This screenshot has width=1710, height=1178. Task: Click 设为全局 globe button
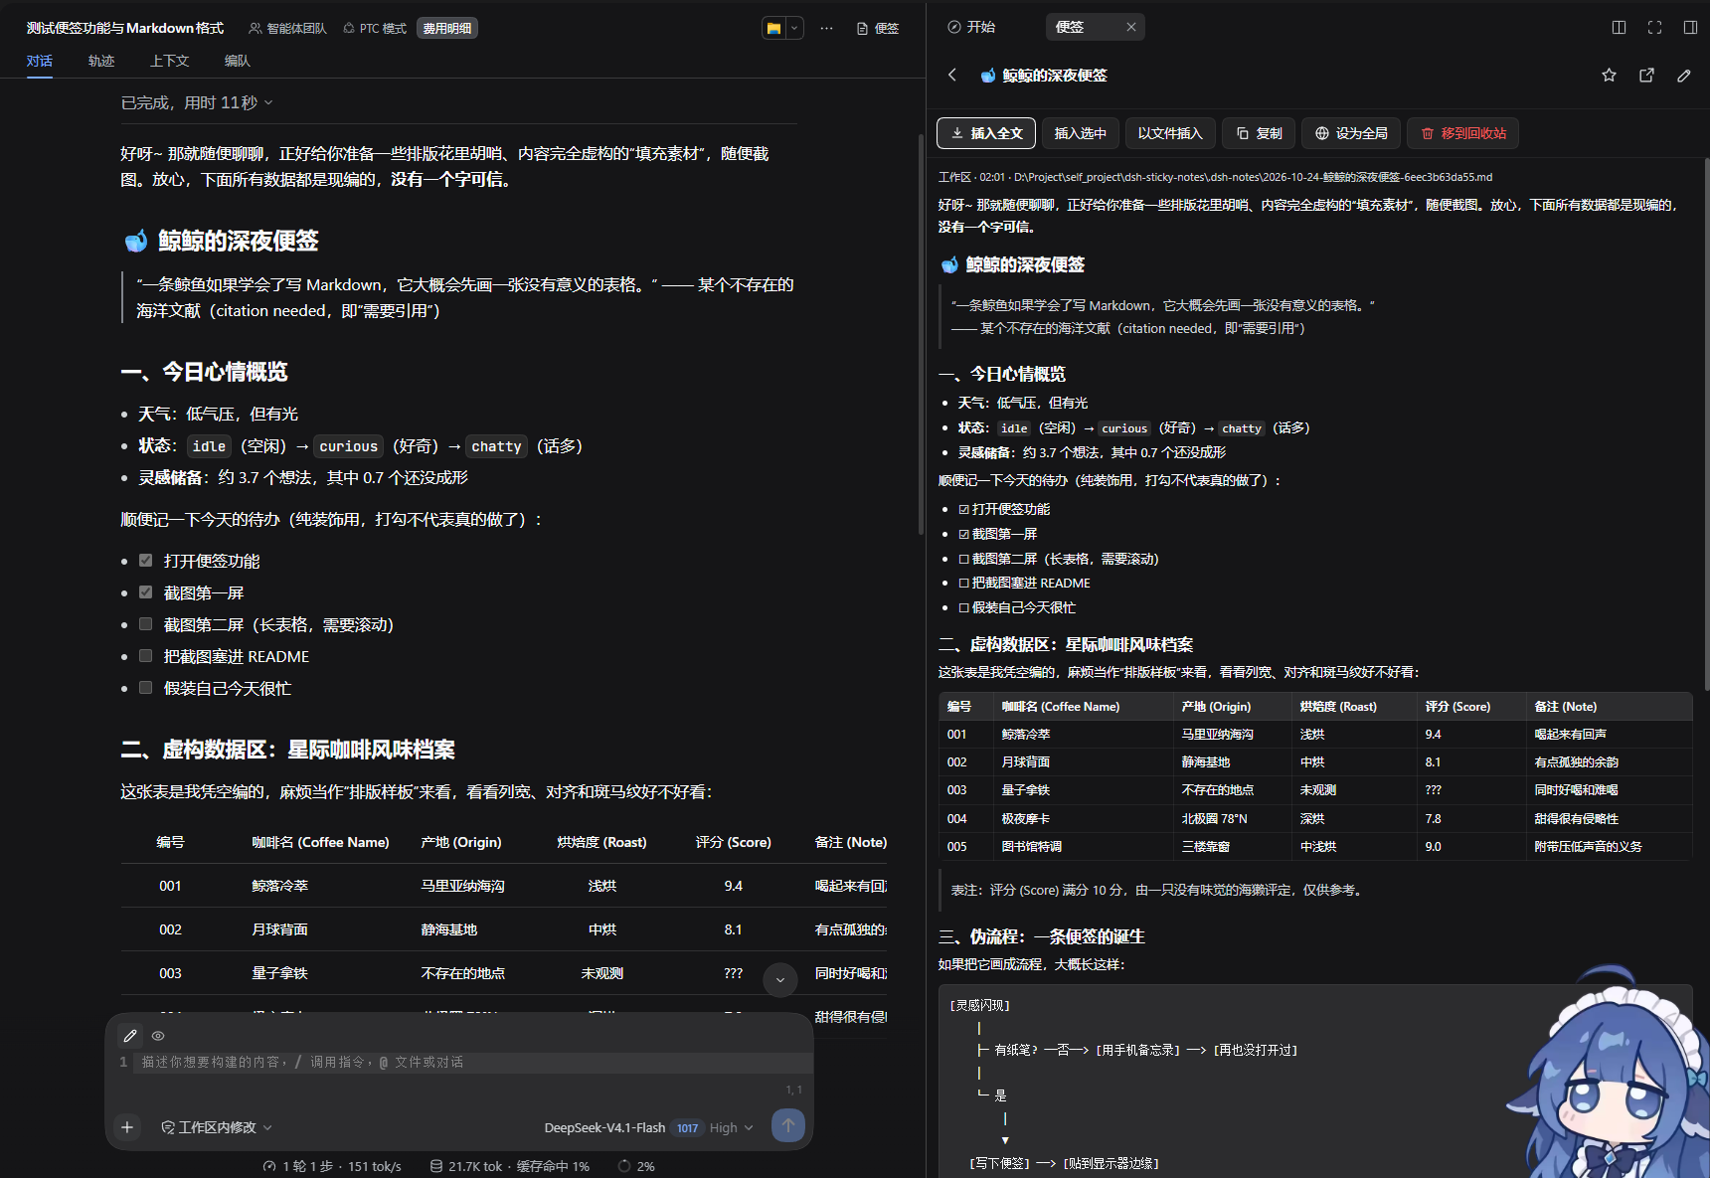pyautogui.click(x=1351, y=133)
